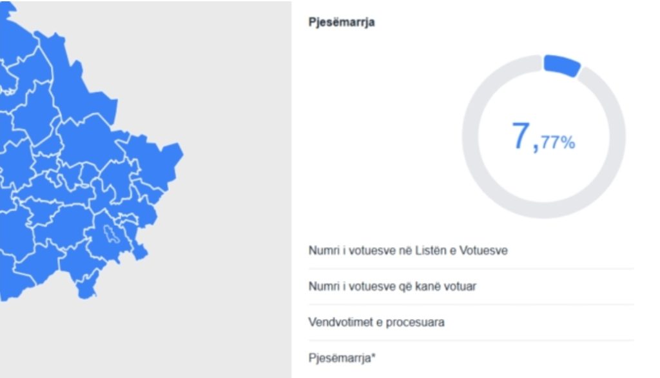This screenshot has height=378, width=660.
Task: Click the large "7" digit in the chart center
Action: (519, 136)
